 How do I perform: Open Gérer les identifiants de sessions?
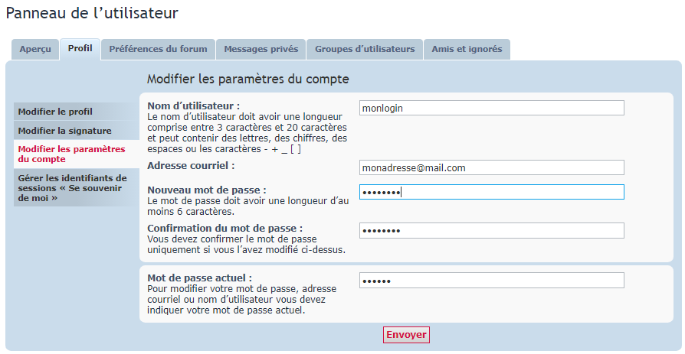point(77,188)
